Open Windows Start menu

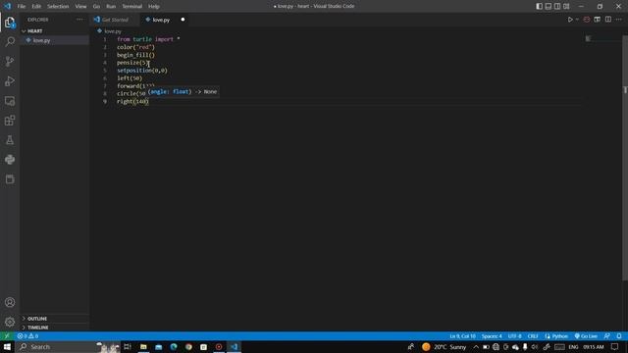coord(7,346)
